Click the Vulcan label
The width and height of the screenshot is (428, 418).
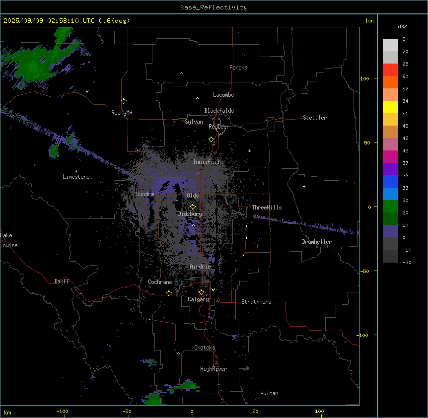click(x=270, y=393)
